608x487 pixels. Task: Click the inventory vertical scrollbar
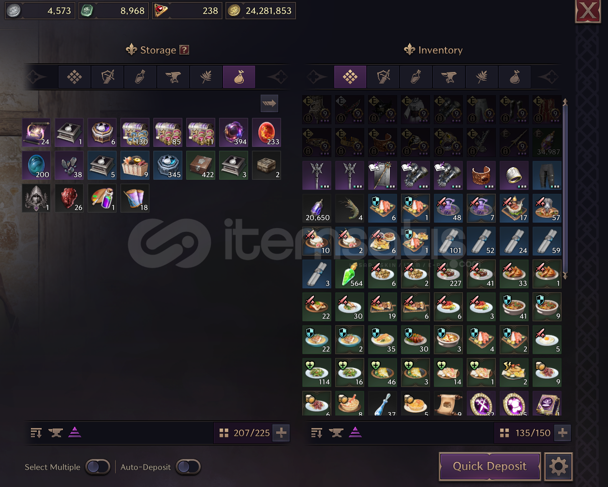565,188
